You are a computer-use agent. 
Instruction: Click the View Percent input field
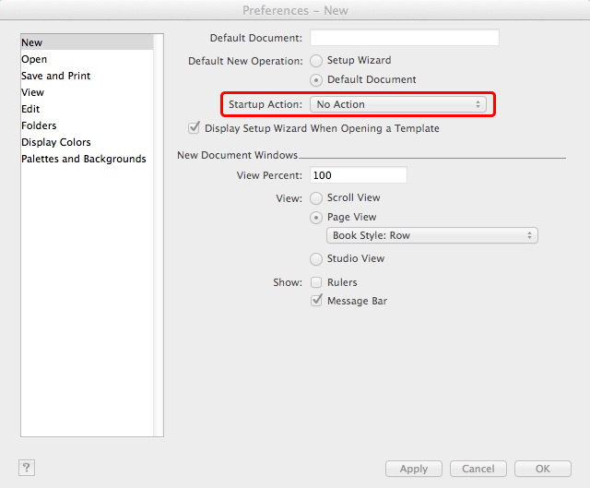(358, 175)
